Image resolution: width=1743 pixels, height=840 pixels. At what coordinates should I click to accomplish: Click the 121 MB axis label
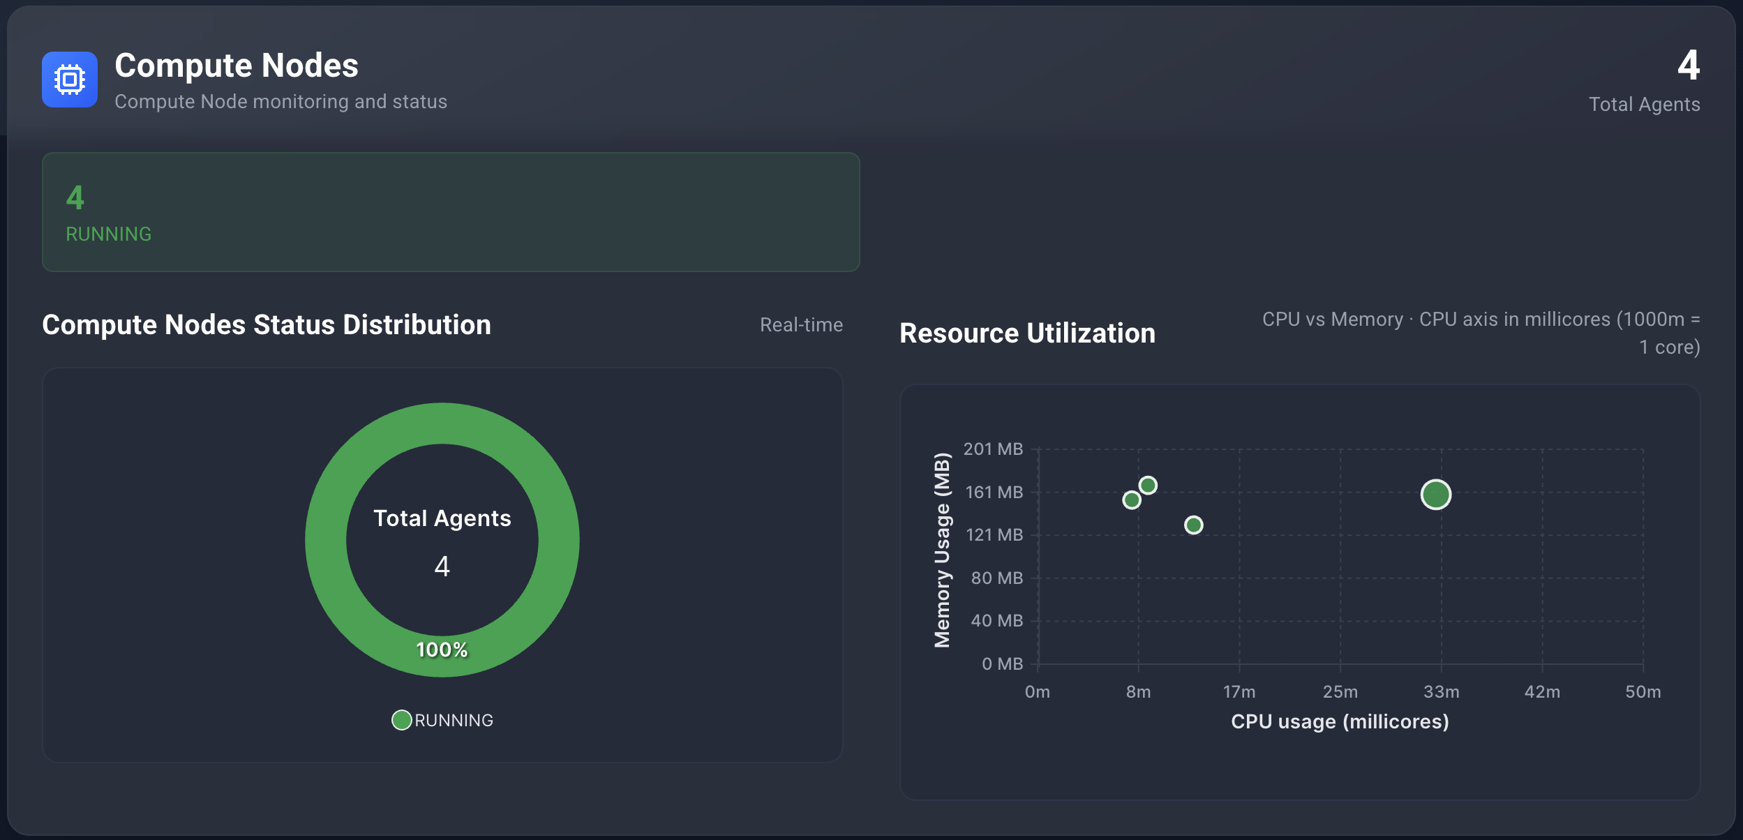tap(994, 534)
